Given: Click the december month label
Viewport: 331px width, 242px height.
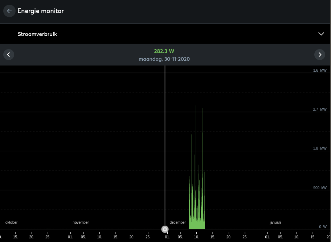Looking at the screenshot, I should point(177,222).
